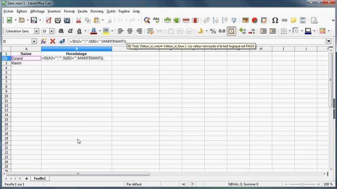Align cell text right
Screen dimensions: 337x189
[x=139, y=31]
